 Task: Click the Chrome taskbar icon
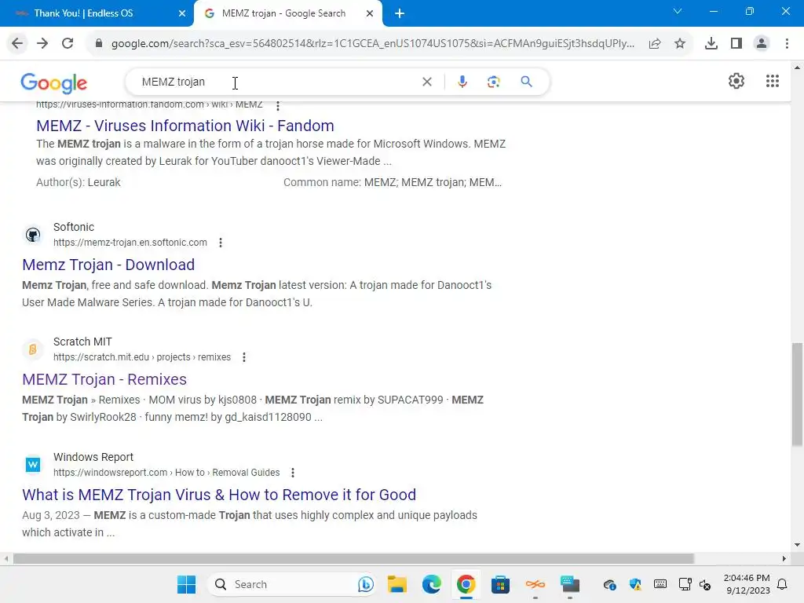[x=466, y=584]
